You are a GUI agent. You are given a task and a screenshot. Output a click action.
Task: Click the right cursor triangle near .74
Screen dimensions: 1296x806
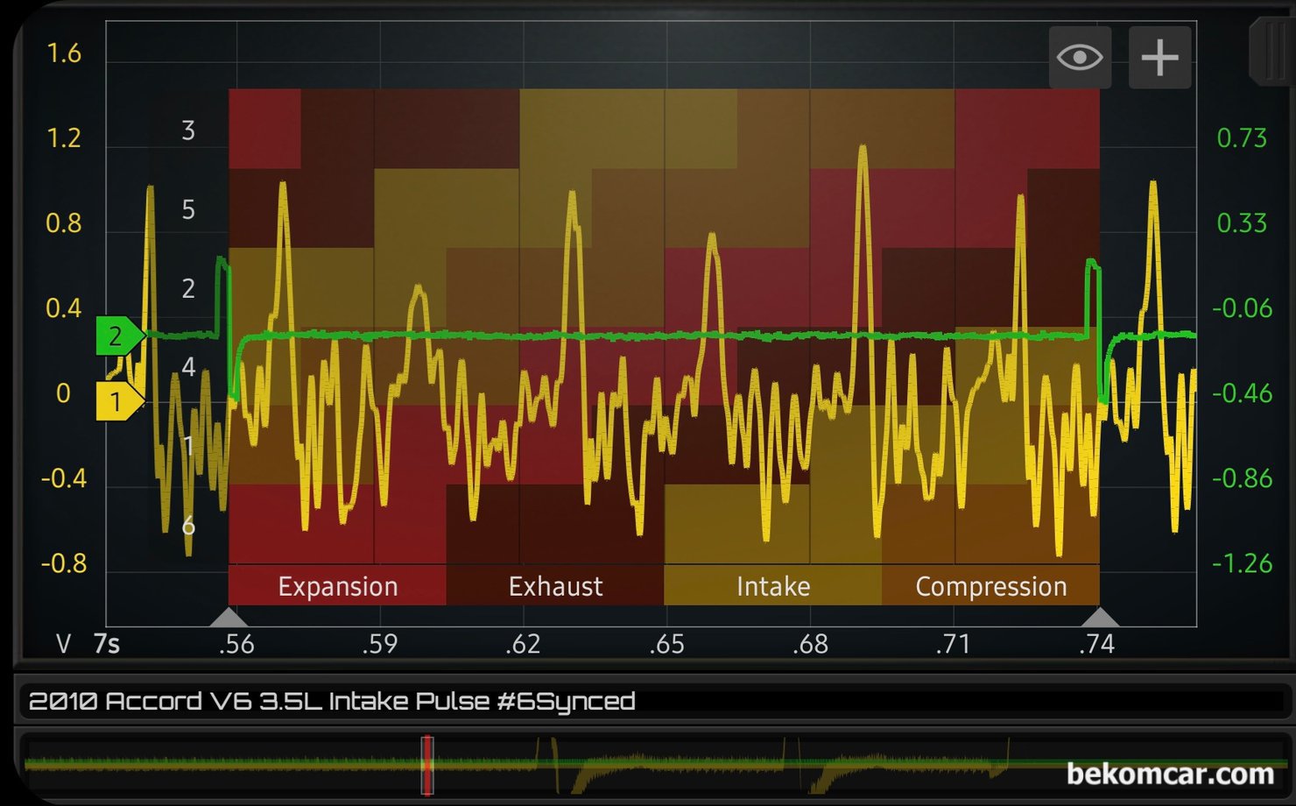coord(1099,617)
